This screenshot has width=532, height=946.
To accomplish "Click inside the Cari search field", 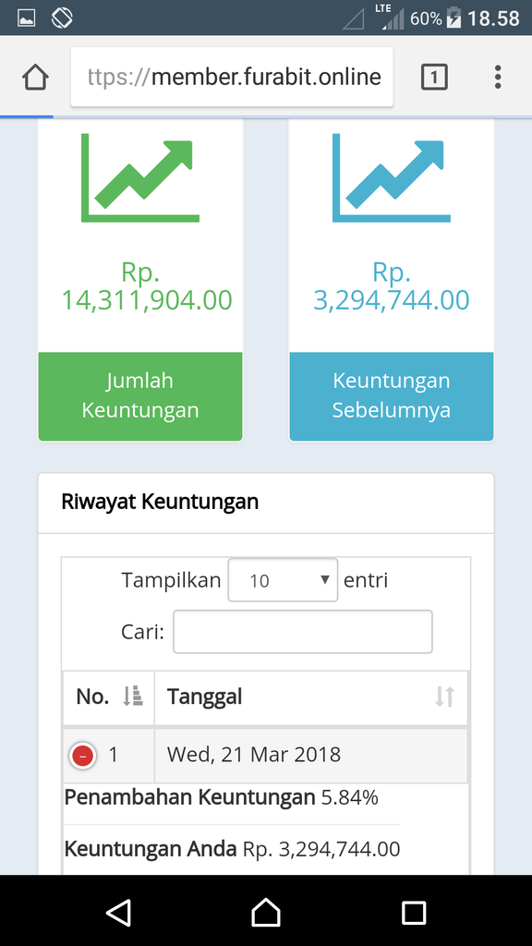I will click(303, 631).
